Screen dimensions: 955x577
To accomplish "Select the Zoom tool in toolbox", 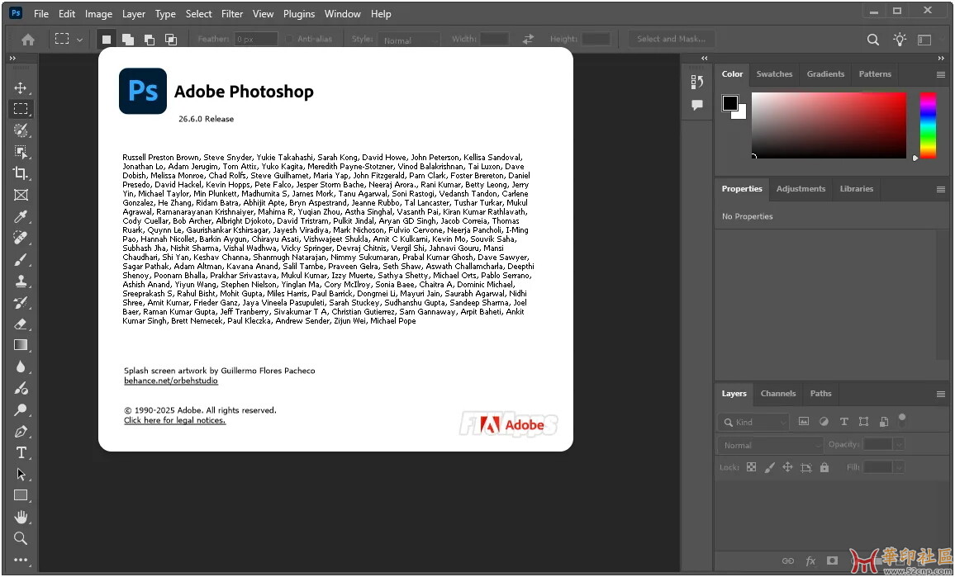I will pos(21,539).
